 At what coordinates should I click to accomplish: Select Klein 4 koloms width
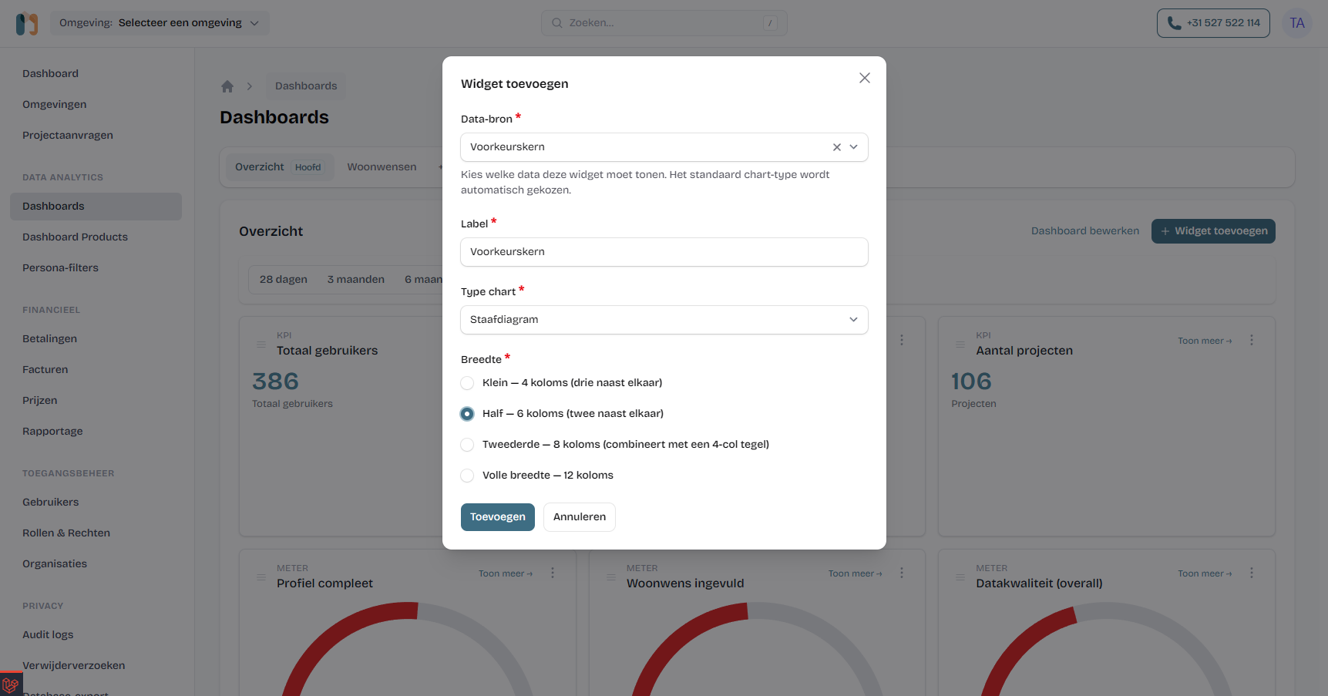click(467, 383)
